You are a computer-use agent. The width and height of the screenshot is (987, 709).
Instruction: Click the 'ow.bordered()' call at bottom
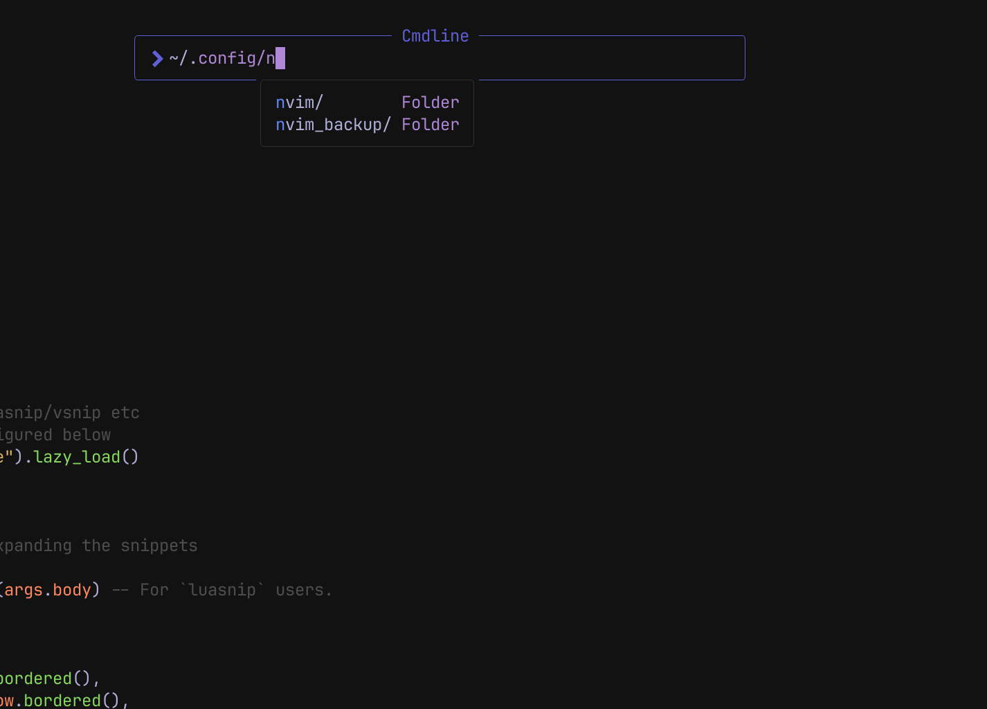click(62, 700)
